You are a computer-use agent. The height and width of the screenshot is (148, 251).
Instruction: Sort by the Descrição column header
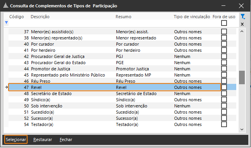coord(40,17)
